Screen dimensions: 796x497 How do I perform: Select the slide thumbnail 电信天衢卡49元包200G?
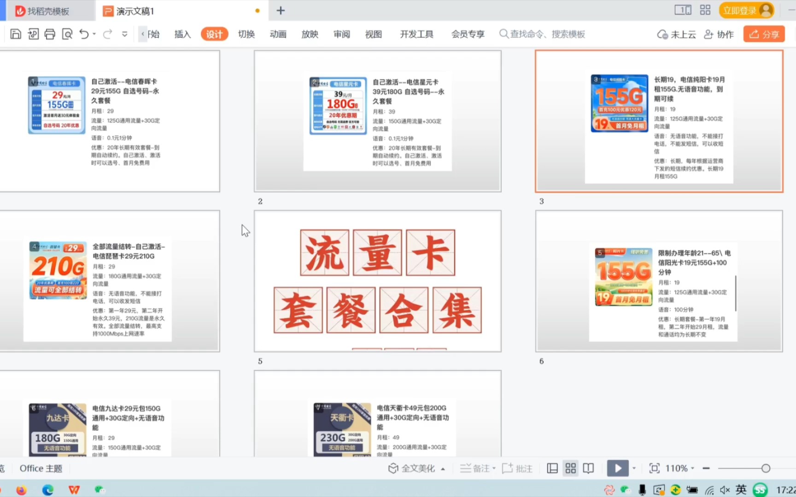click(378, 414)
